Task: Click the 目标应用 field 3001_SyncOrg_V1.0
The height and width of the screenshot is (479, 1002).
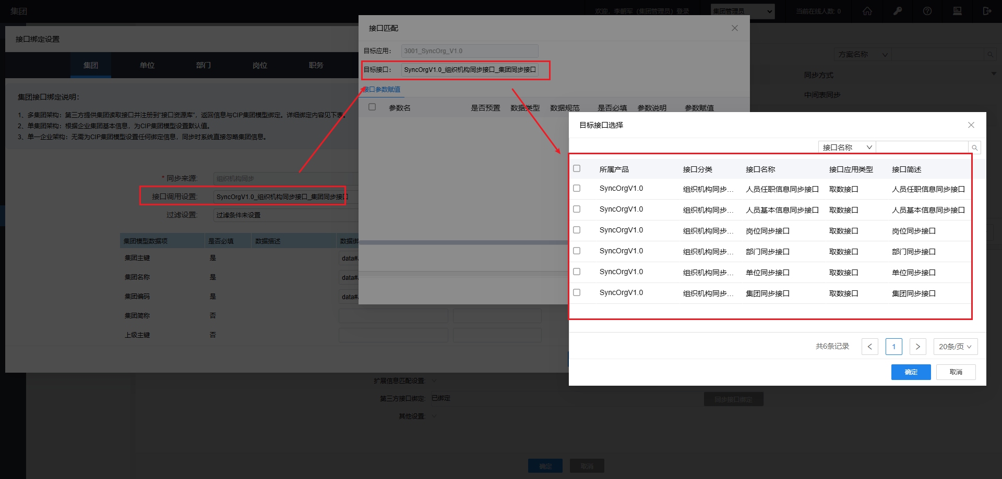Action: (x=470, y=51)
